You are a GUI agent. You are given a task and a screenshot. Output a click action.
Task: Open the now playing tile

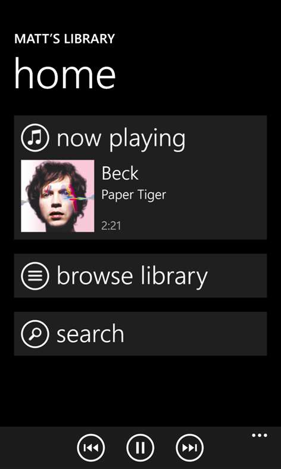(x=140, y=178)
